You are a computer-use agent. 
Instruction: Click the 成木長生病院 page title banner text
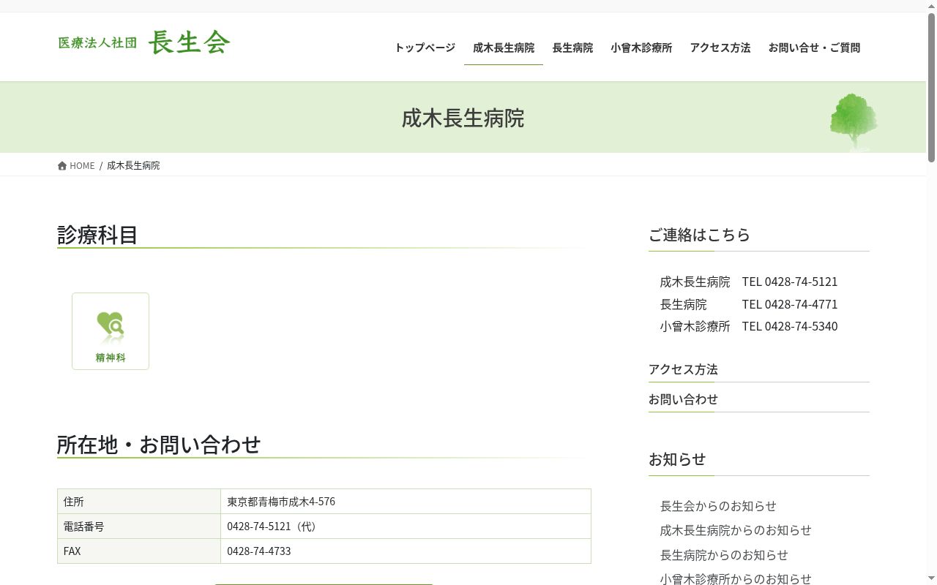point(463,118)
